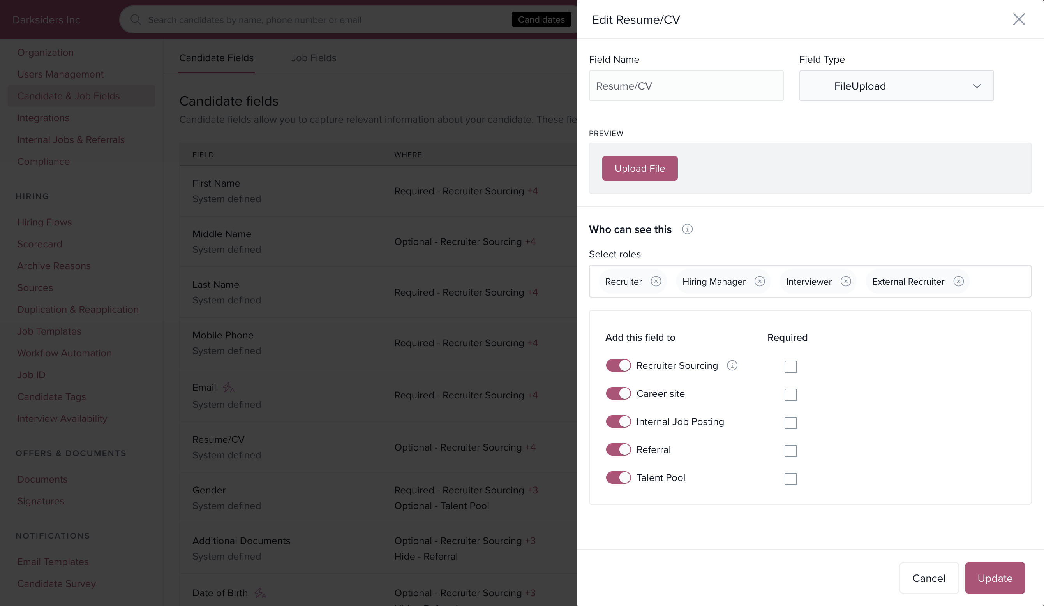This screenshot has height=606, width=1044.
Task: Remove the Recruiter role chip
Action: (x=656, y=281)
